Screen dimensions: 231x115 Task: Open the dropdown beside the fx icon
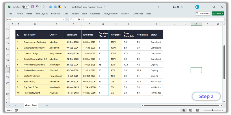coord(82,19)
